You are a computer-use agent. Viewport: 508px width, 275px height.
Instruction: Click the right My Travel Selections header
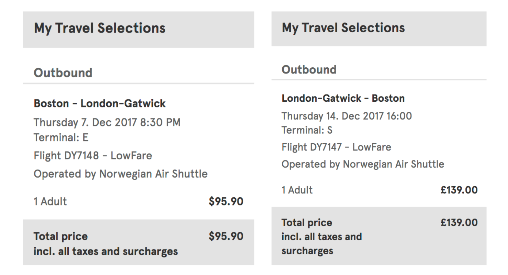[x=343, y=28]
